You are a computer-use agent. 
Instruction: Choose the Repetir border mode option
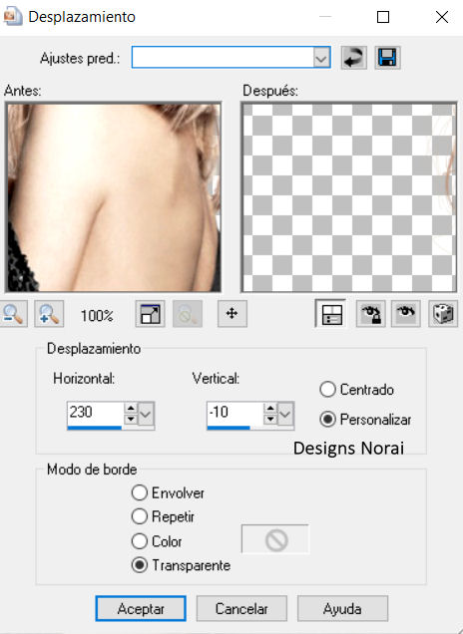pyautogui.click(x=140, y=516)
